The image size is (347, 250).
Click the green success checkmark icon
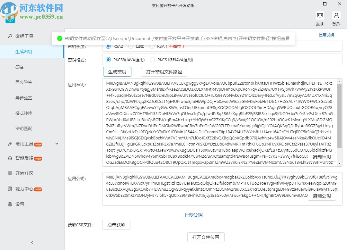point(59,38)
